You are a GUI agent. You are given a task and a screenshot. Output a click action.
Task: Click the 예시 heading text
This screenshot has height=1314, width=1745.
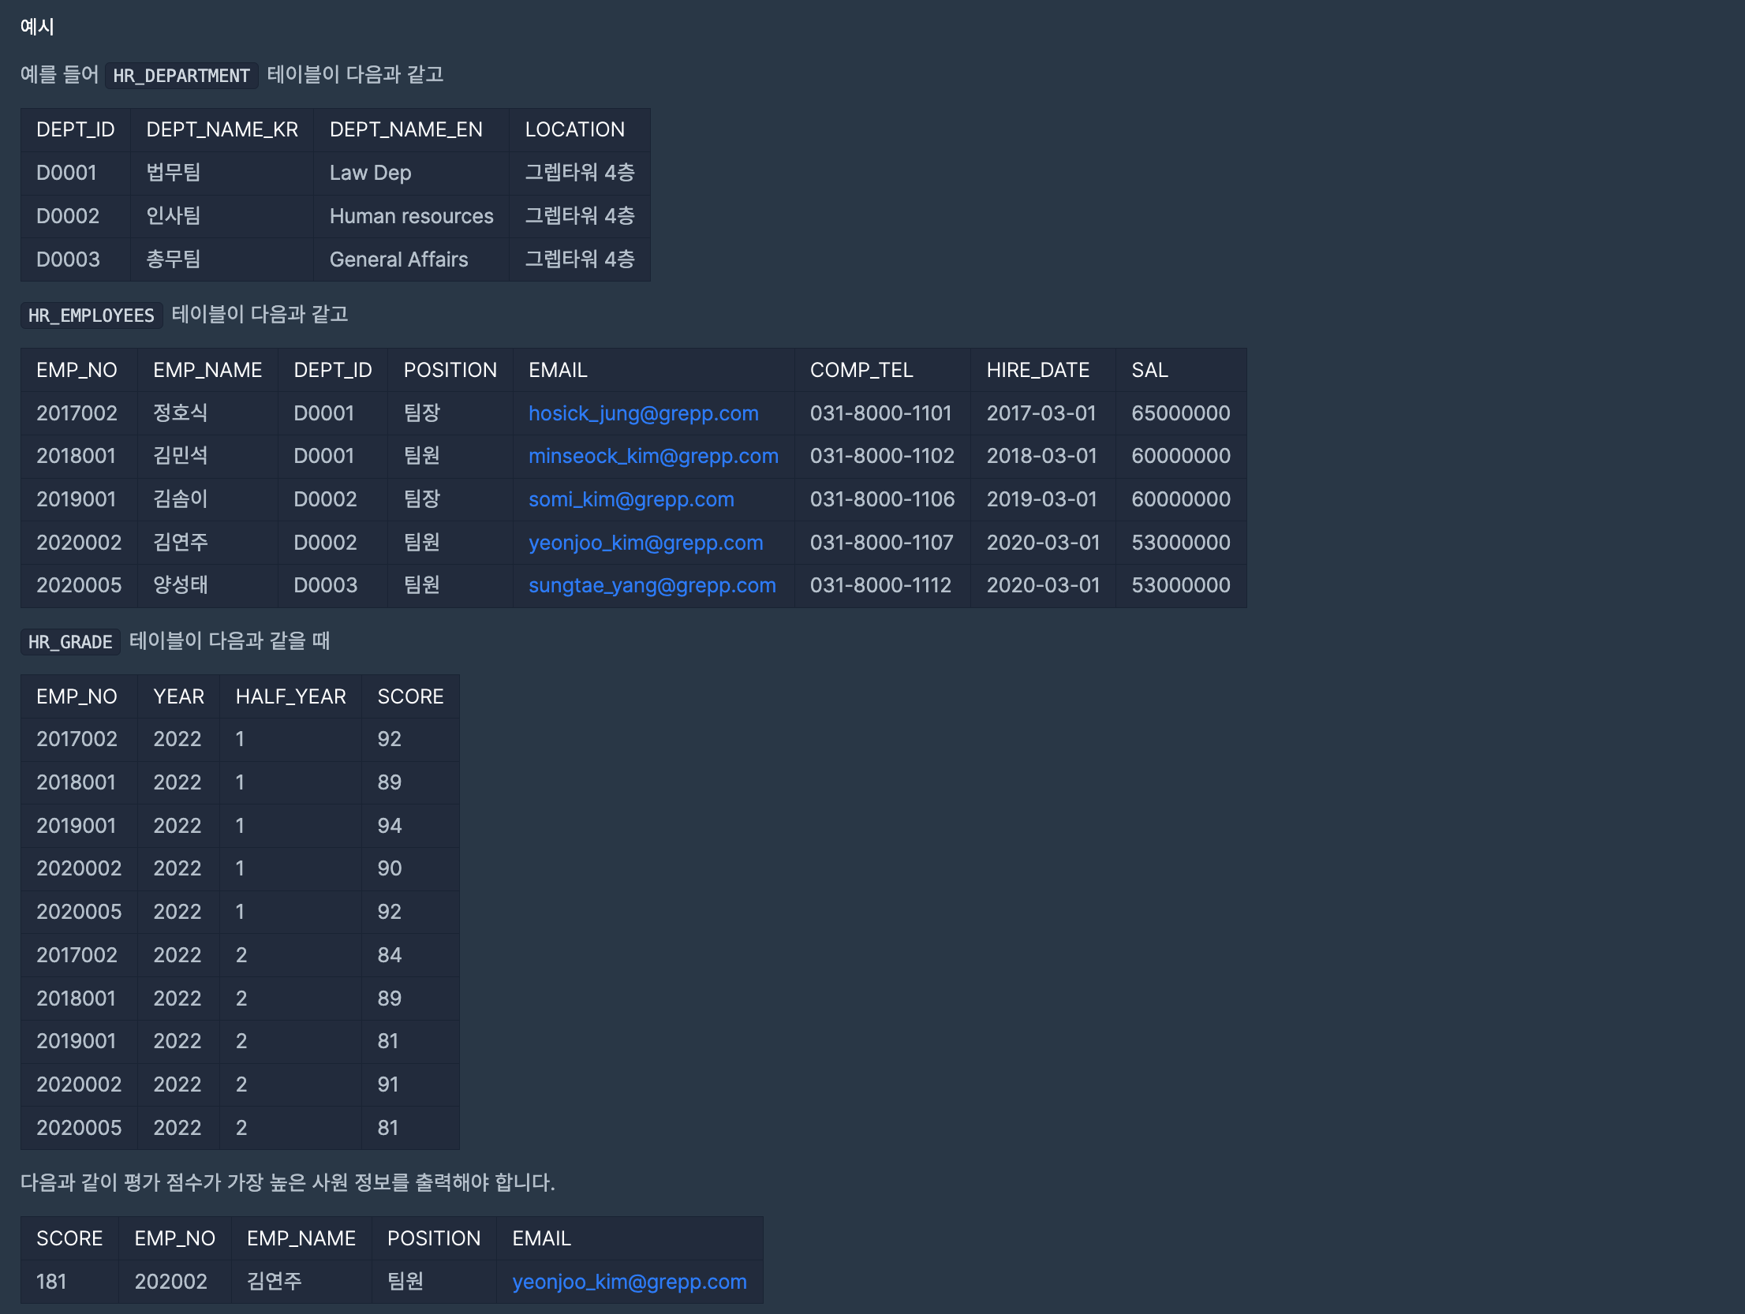[x=37, y=27]
